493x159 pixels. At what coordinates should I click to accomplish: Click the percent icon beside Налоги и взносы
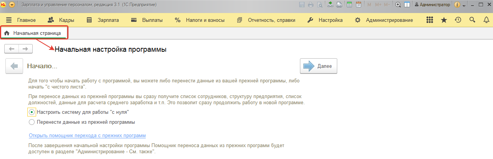(177, 20)
